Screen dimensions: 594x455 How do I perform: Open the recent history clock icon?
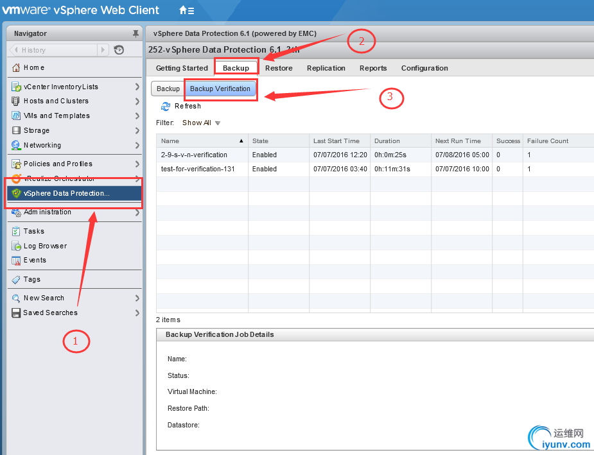click(119, 50)
